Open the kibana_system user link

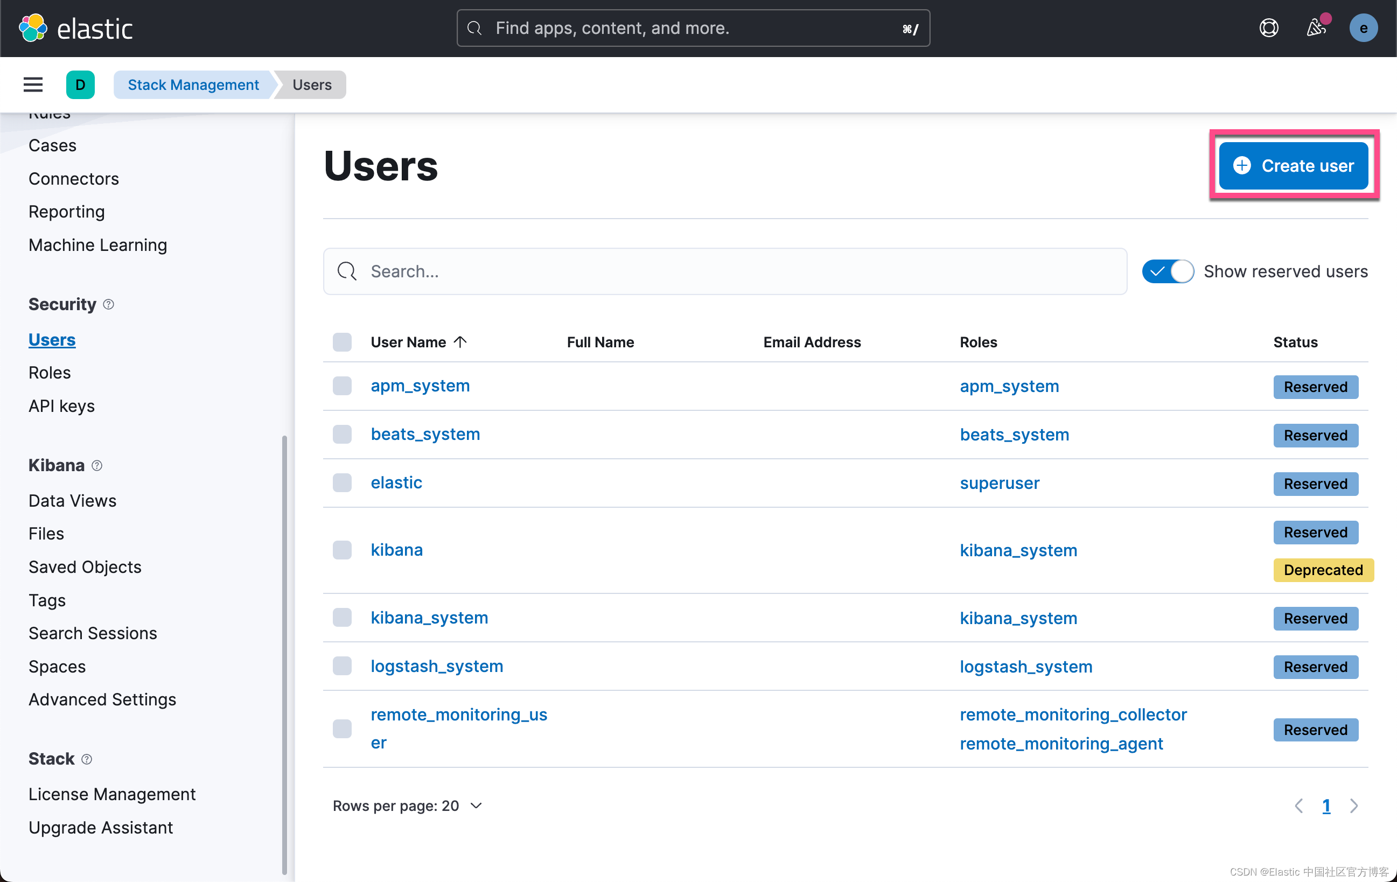(x=429, y=618)
